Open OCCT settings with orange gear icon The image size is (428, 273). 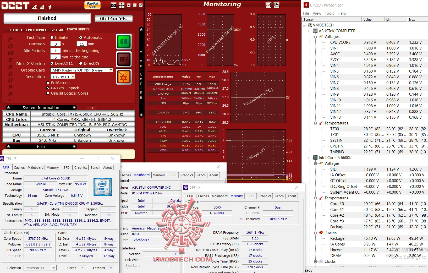(124, 77)
